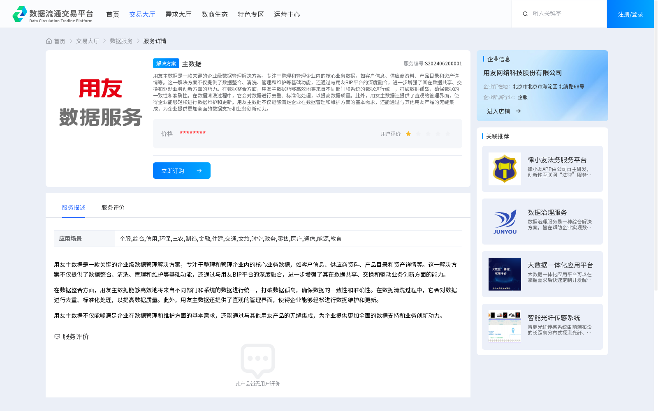
Task: Click the arrow beside 进入店铺
Action: [x=518, y=111]
